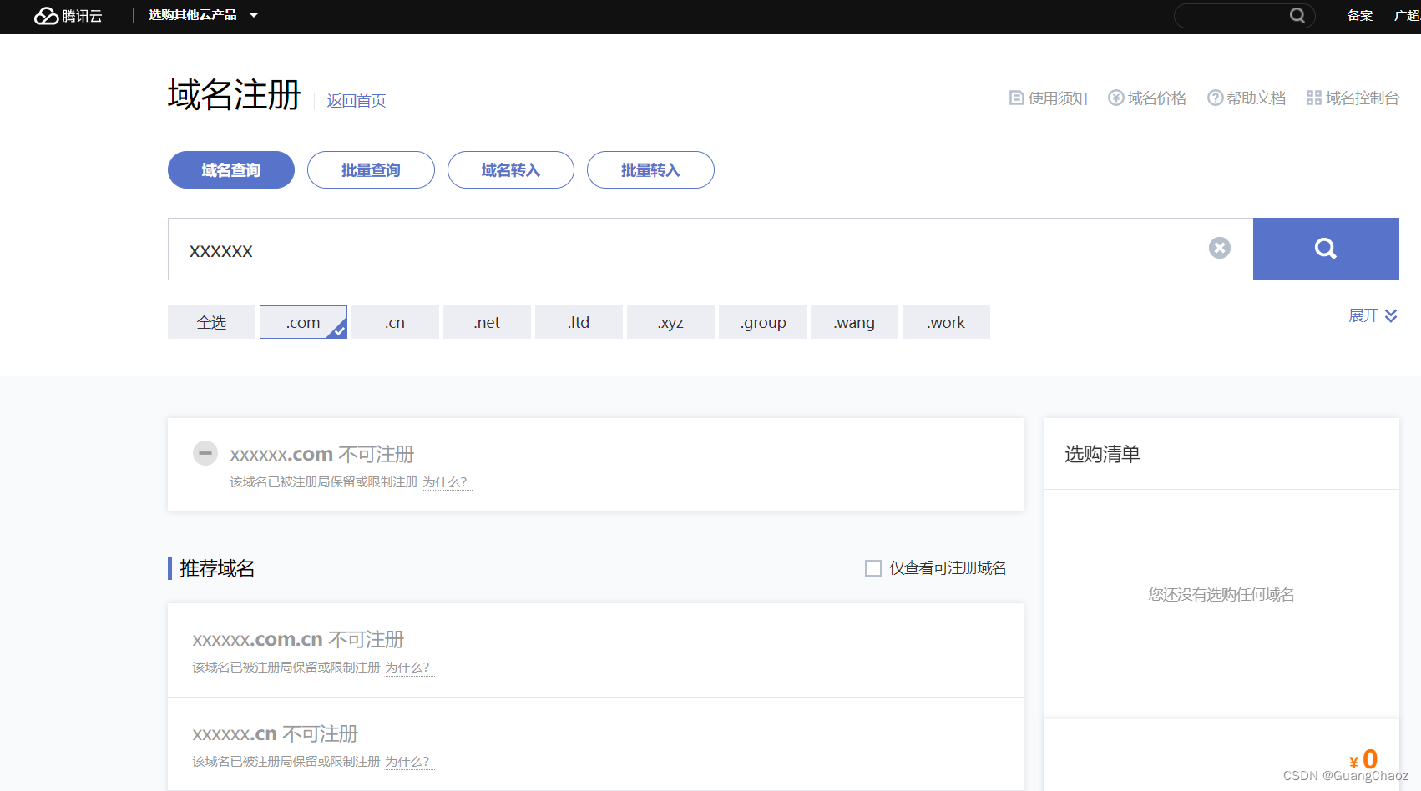Deselect the .com suffix

(303, 322)
